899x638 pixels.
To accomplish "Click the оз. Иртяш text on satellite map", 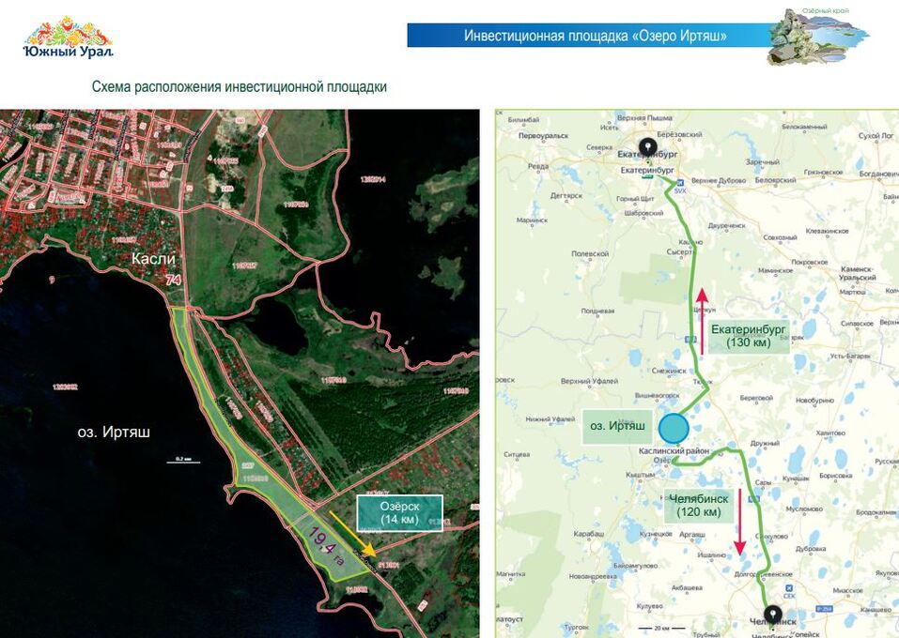I will tap(113, 433).
